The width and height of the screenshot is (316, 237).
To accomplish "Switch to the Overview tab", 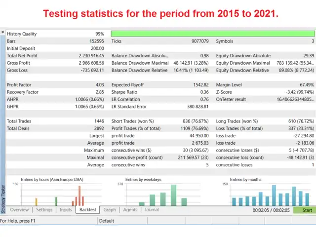I will click(19, 210).
